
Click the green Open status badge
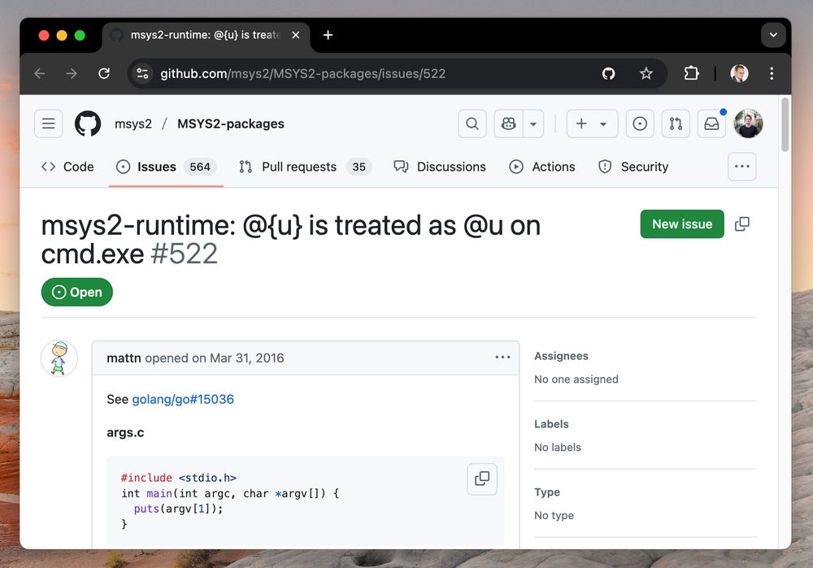click(76, 293)
